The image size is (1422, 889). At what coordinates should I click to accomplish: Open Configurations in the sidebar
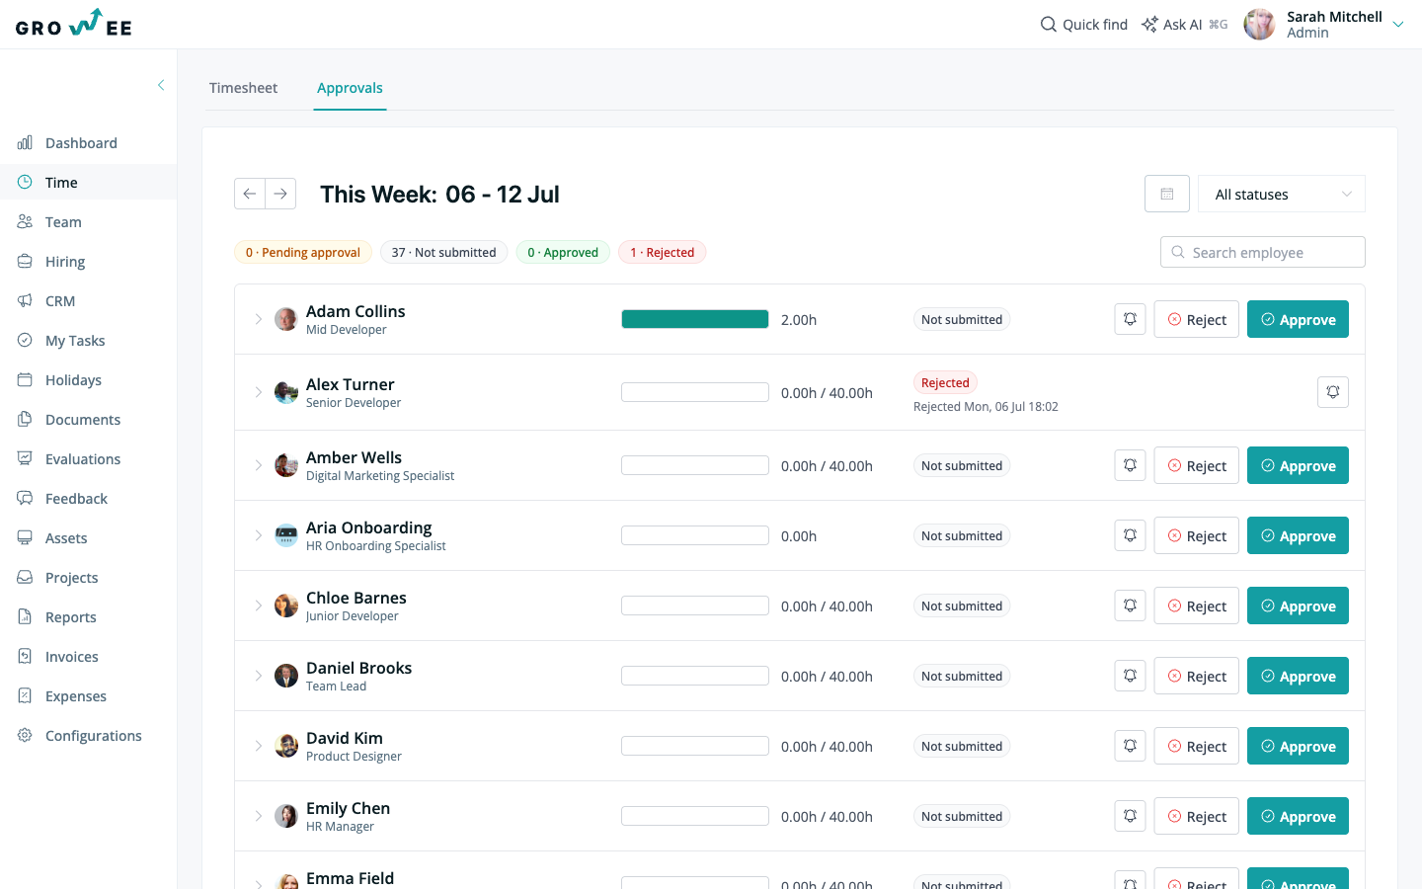pyautogui.click(x=89, y=736)
